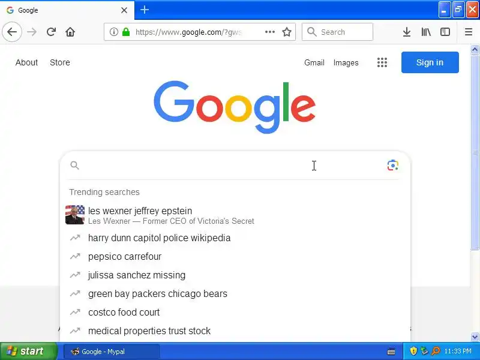Click the scrollbar up arrow
The width and height of the screenshot is (480, 360).
(475, 49)
